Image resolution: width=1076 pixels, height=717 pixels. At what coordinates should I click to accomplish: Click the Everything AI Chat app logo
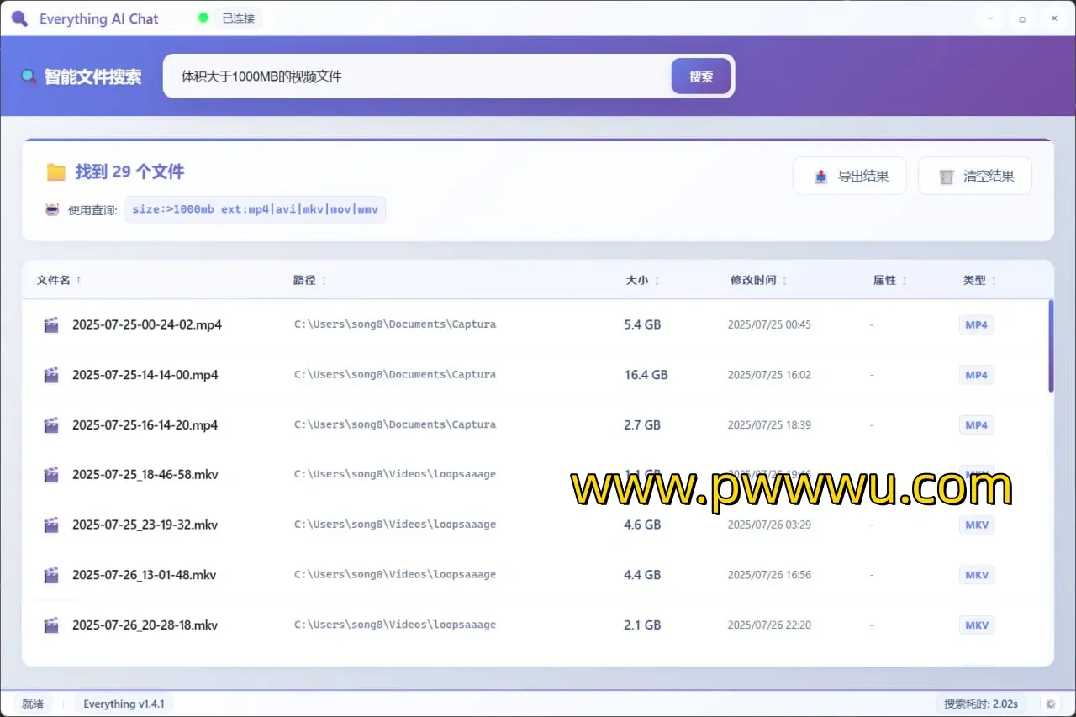coord(19,18)
